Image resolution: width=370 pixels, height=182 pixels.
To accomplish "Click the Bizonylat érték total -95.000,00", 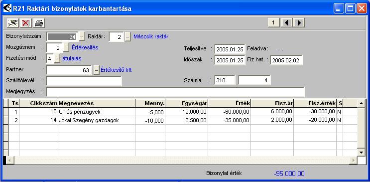I will coord(289,174).
